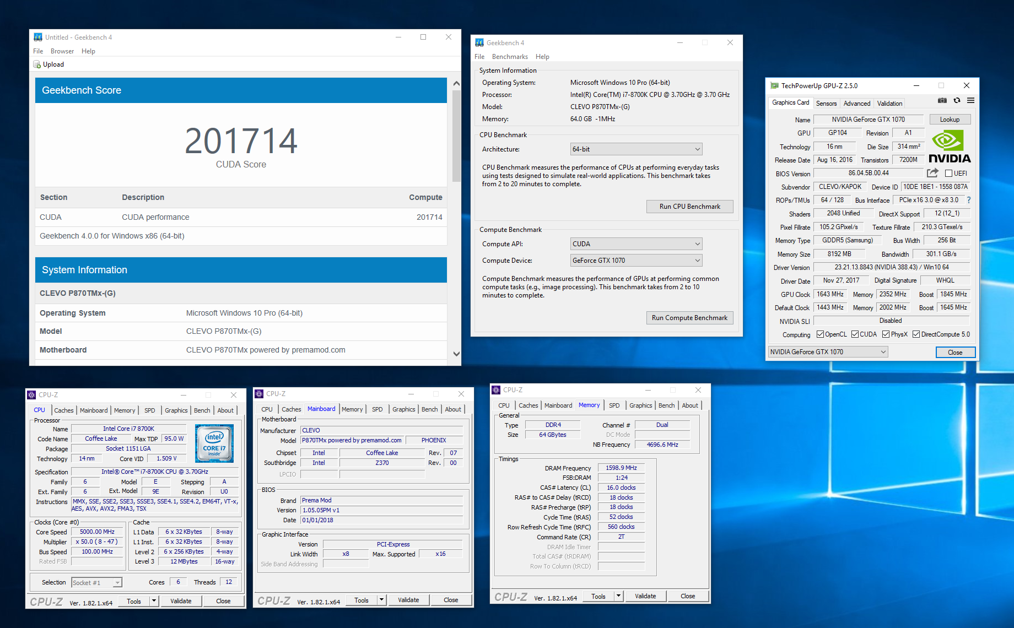Click the Core Speed value 5000.00 MHz
The image size is (1014, 628).
click(98, 532)
